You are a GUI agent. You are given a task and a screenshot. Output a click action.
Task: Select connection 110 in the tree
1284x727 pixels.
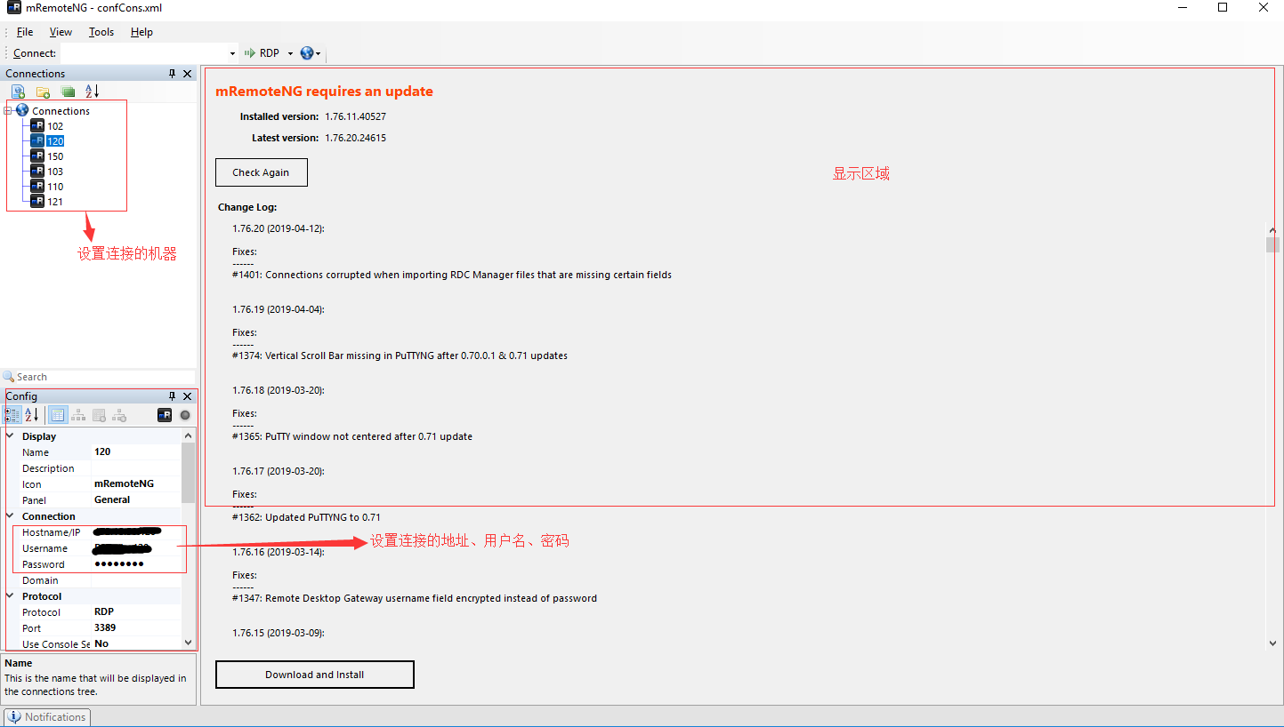pyautogui.click(x=55, y=187)
